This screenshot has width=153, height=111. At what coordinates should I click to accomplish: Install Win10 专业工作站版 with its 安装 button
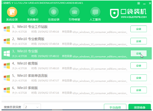coord(139,29)
